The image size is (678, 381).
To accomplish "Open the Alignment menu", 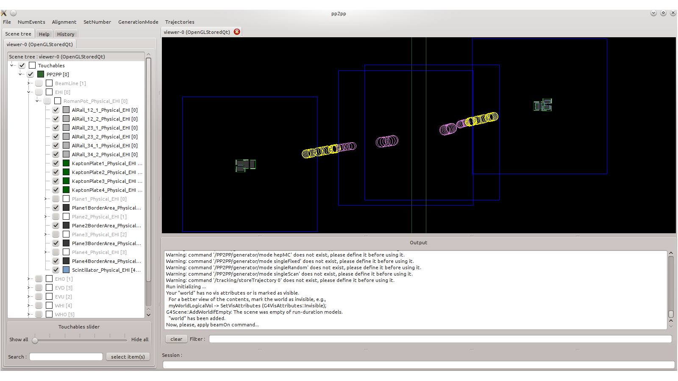I will click(64, 22).
